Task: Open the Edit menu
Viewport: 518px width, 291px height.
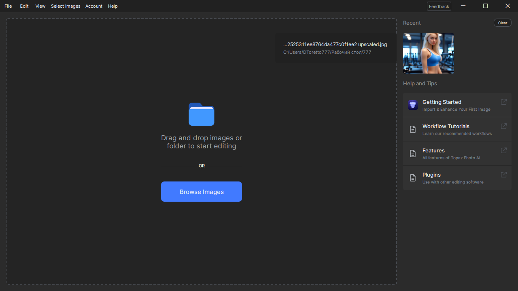Action: (24, 6)
